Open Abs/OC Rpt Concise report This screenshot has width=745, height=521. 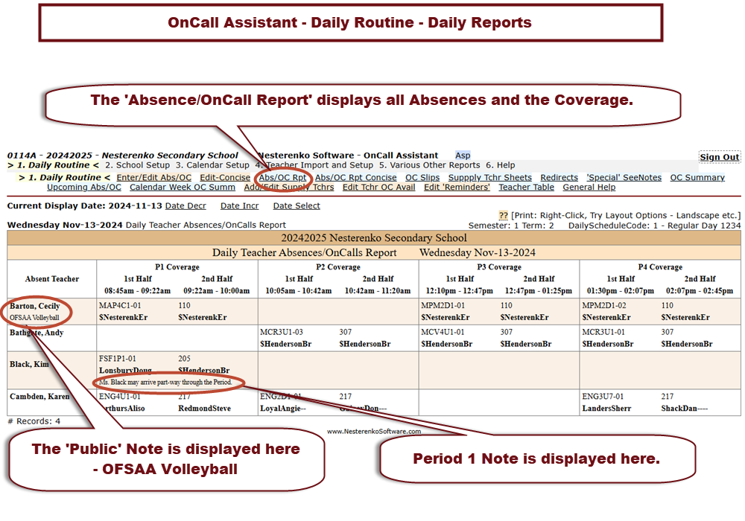[355, 178]
